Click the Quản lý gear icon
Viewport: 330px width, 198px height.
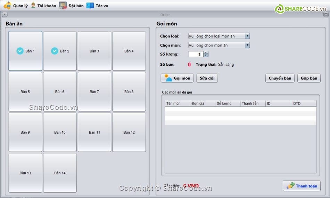coord(7,6)
